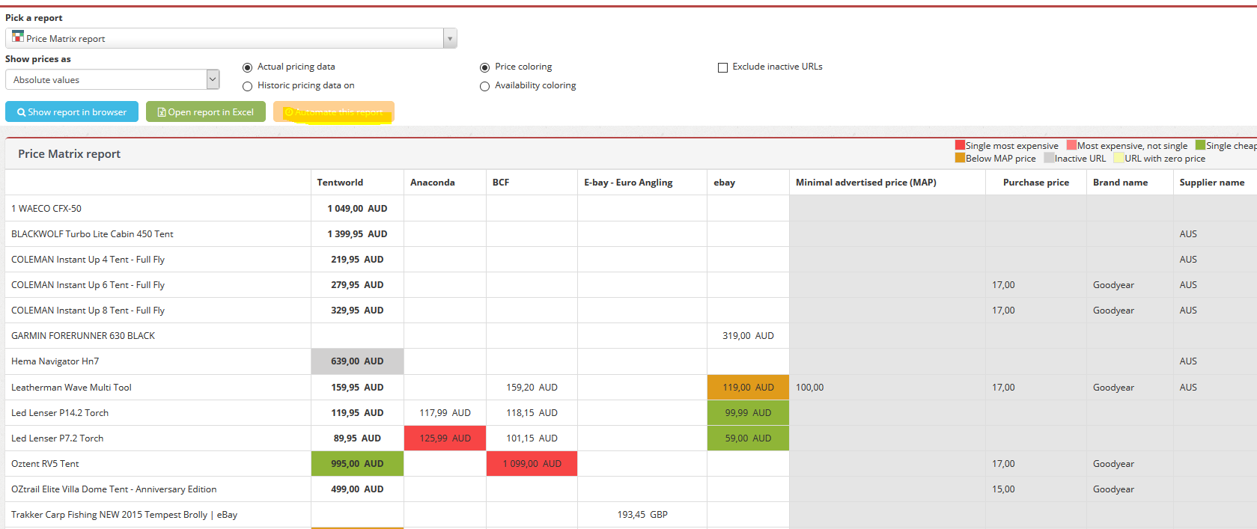Click the 319,00 AUD ebay price
This screenshot has width=1257, height=529.
pyautogui.click(x=748, y=336)
